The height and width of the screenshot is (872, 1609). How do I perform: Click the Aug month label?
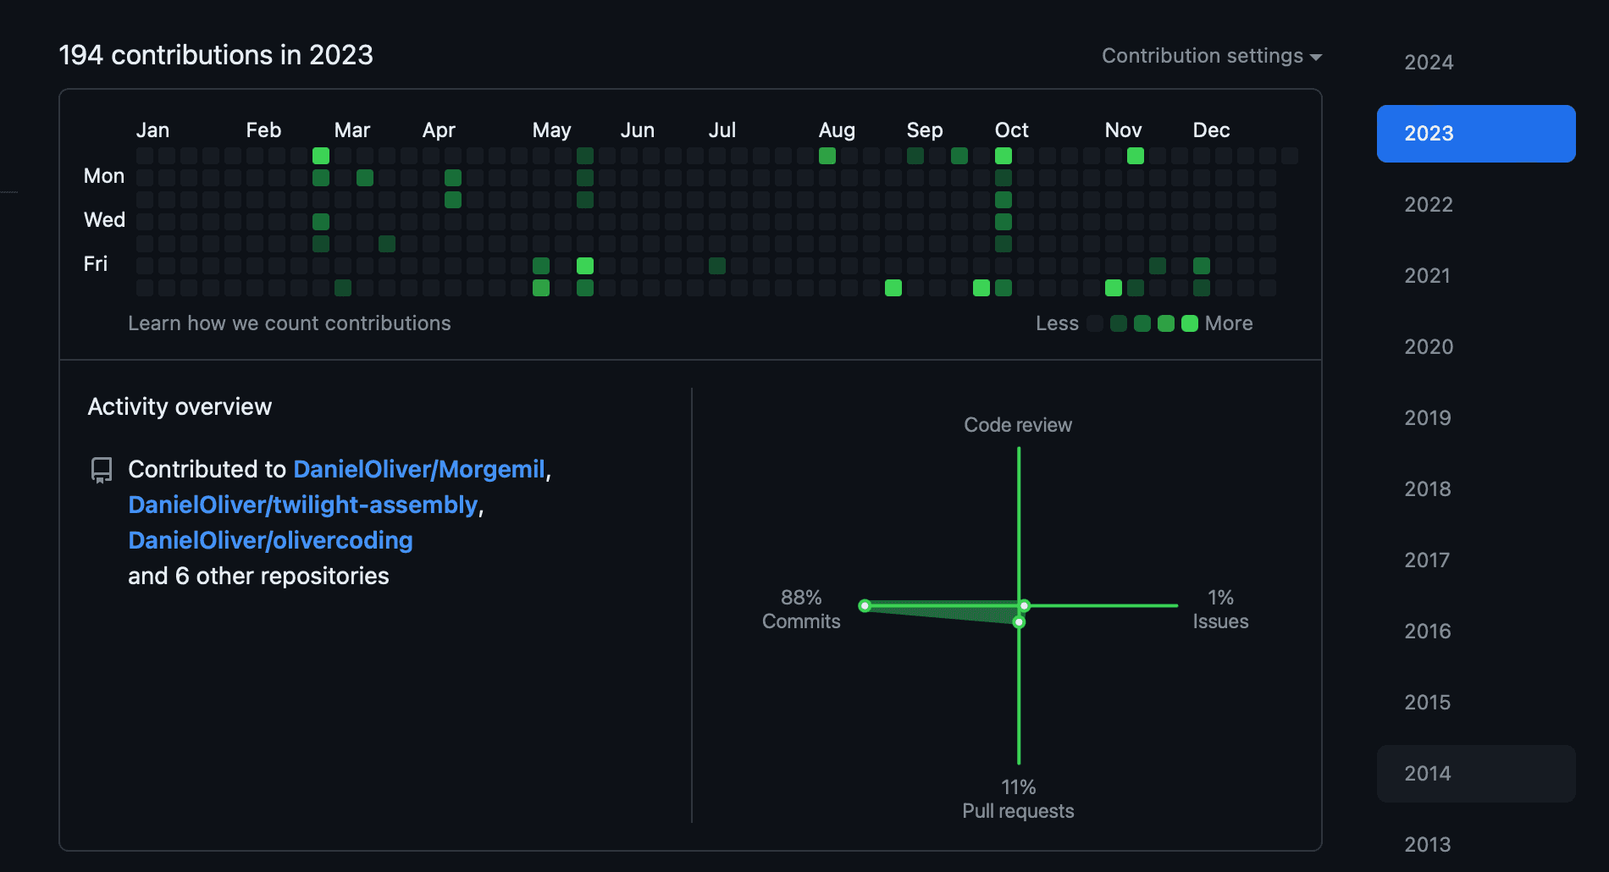[837, 130]
